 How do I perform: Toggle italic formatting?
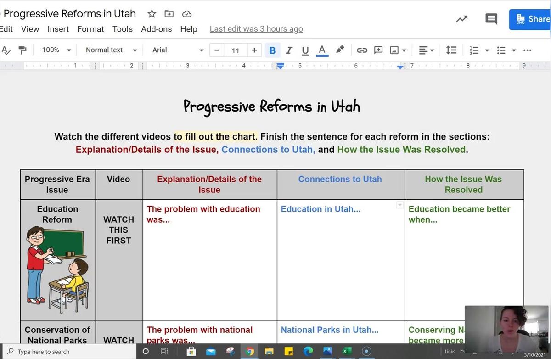[289, 50]
